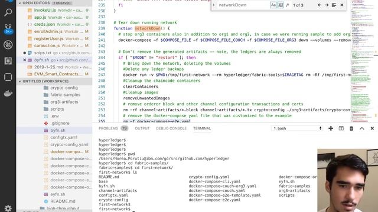The image size is (378, 212).
Task: Open Source Control view with 5k badge
Action: [x=8, y=29]
